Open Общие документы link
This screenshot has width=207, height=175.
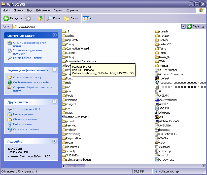click(x=25, y=119)
